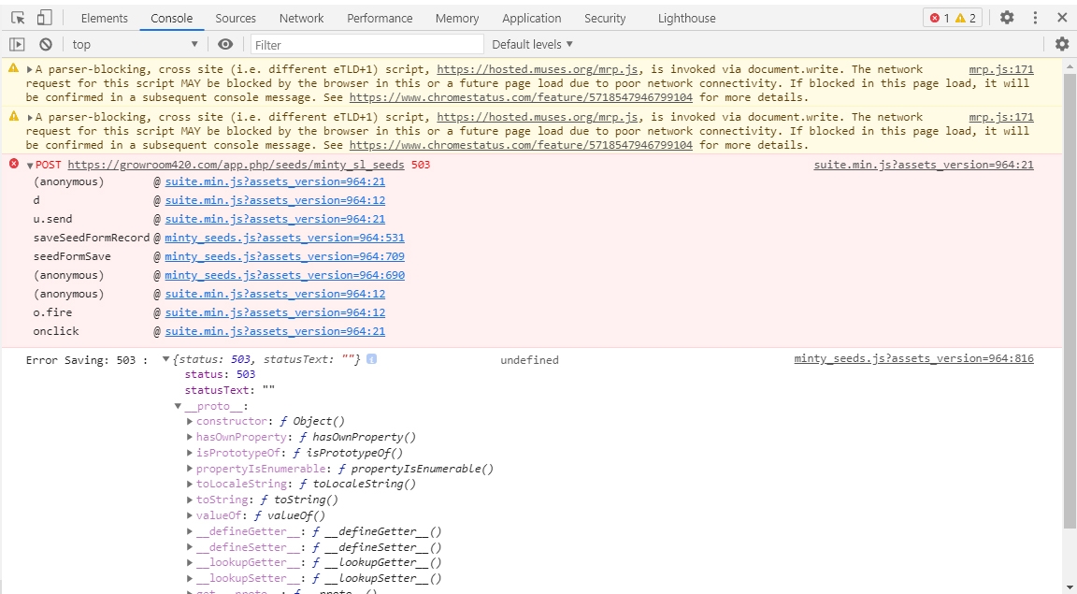
Task: Open DevTools main settings gear
Action: pyautogui.click(x=1007, y=18)
